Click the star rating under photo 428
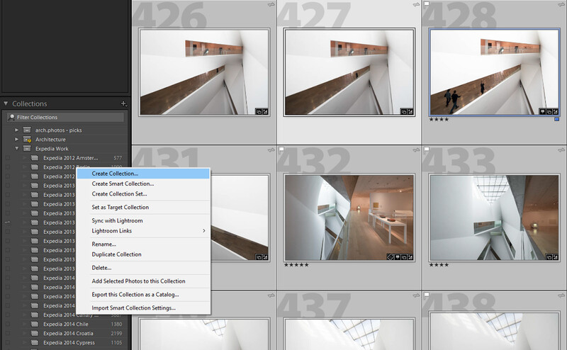The image size is (567, 350). pos(439,119)
